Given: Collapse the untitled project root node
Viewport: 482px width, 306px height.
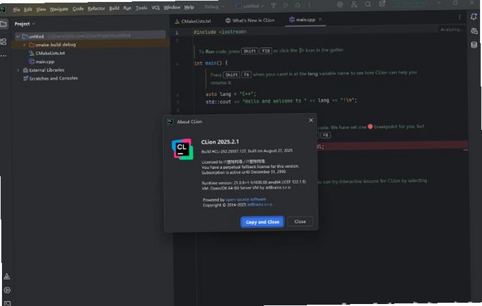Looking at the screenshot, I should tap(18, 37).
